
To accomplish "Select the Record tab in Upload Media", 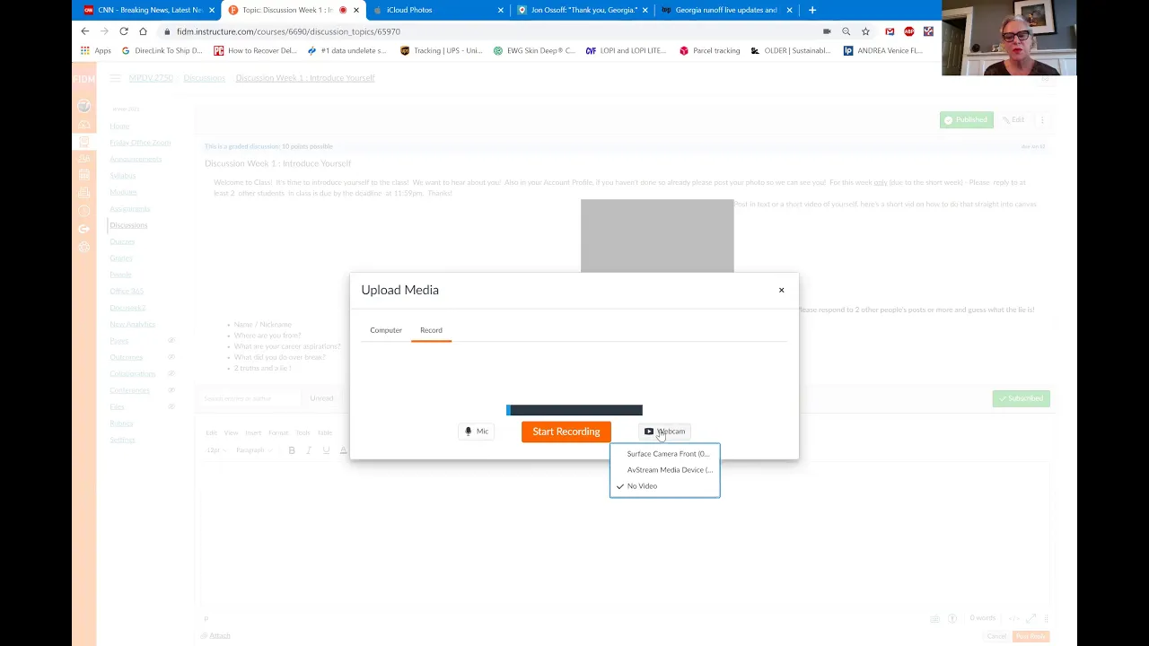I will click(431, 330).
